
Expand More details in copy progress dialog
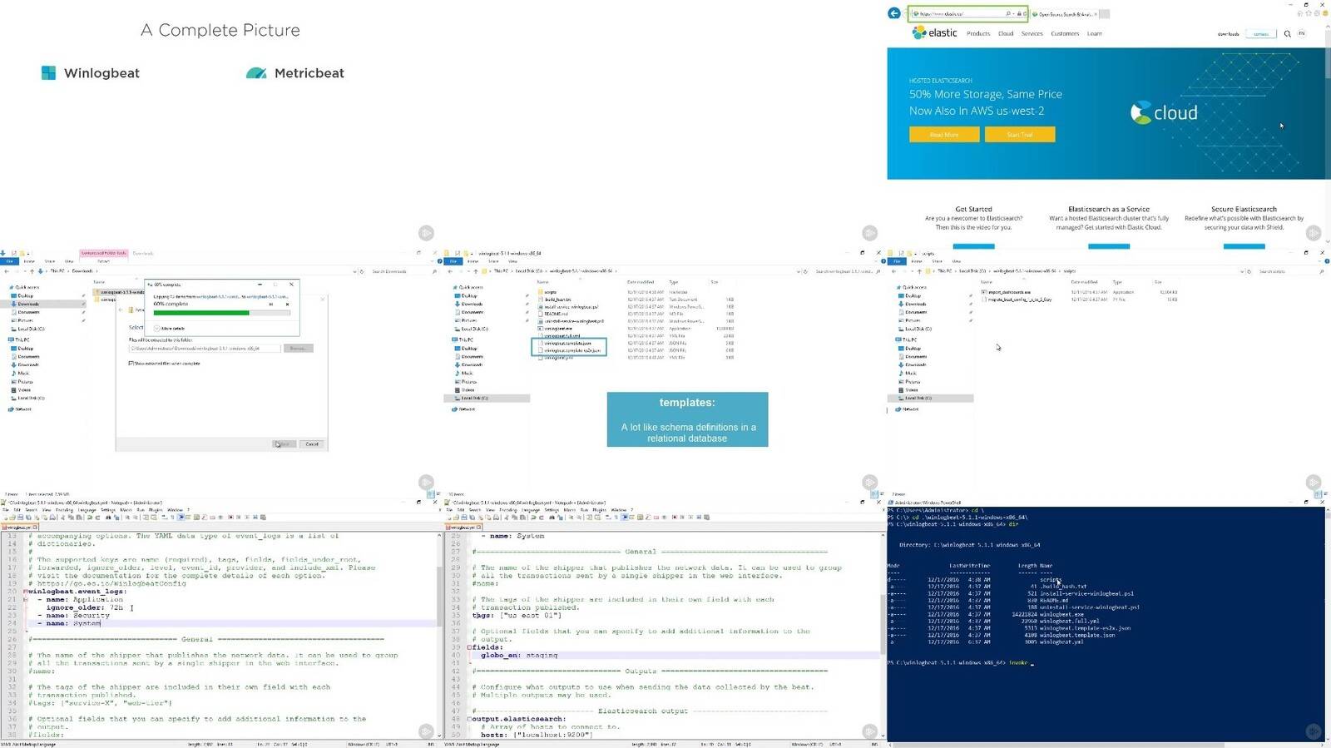170,329
